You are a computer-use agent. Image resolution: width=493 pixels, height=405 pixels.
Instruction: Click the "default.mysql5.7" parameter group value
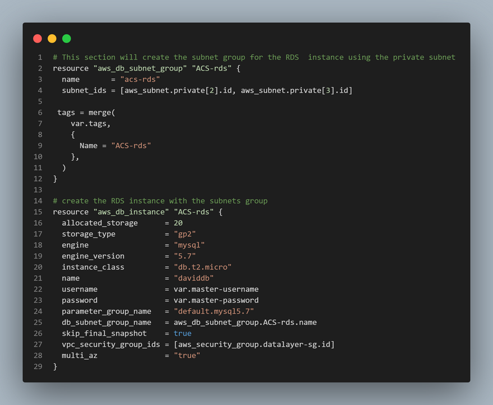[214, 311]
